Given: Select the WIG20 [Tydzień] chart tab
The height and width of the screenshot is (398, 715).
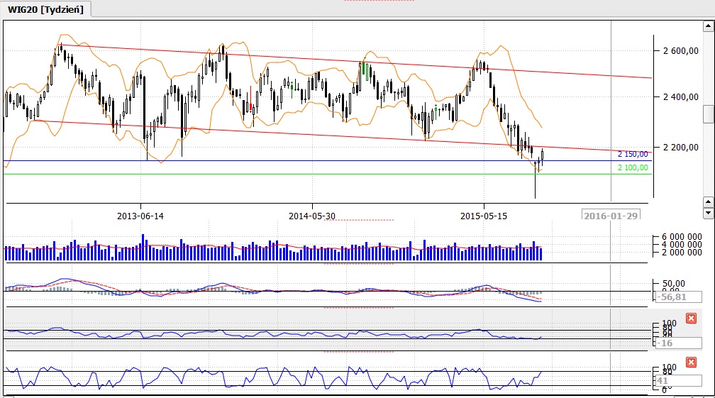Looking at the screenshot, I should [x=45, y=9].
